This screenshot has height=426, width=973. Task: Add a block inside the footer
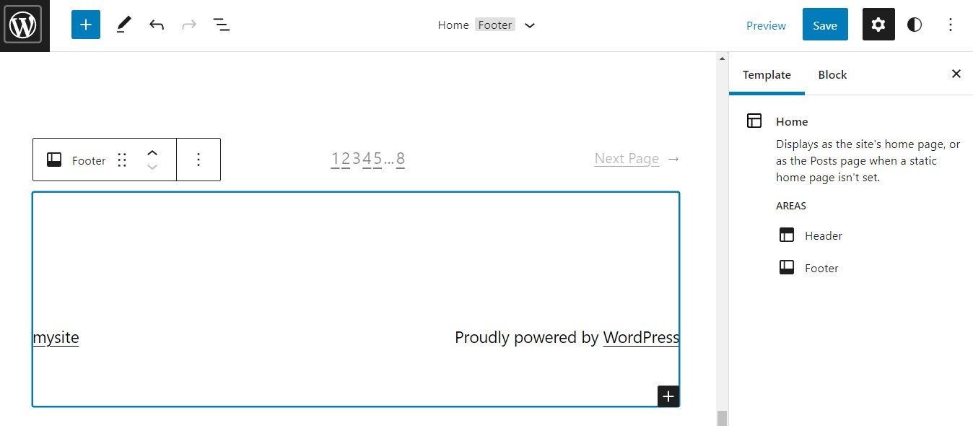coord(668,396)
